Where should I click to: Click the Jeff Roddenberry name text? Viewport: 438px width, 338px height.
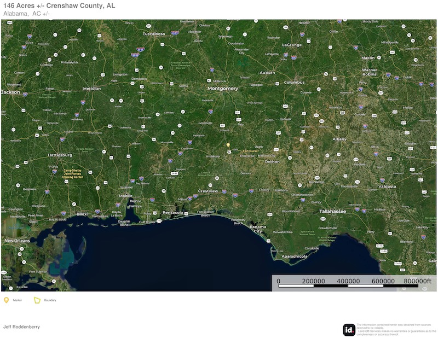tap(21, 327)
